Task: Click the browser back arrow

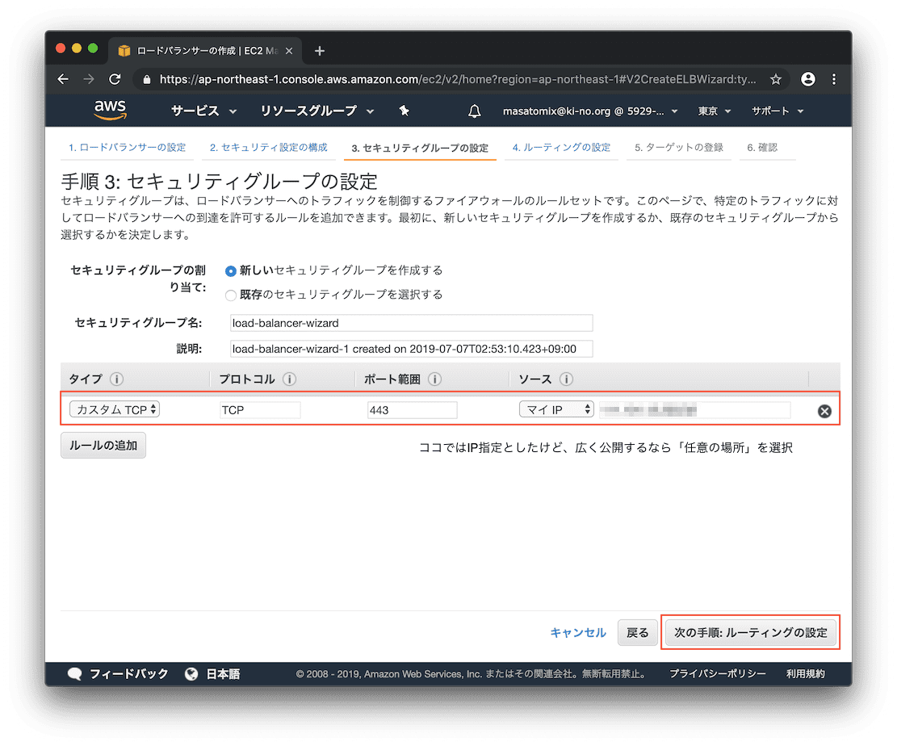Action: [63, 79]
